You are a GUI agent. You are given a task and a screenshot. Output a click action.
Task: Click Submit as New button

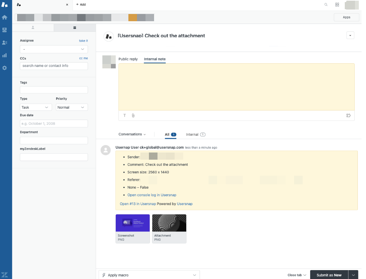(x=329, y=275)
